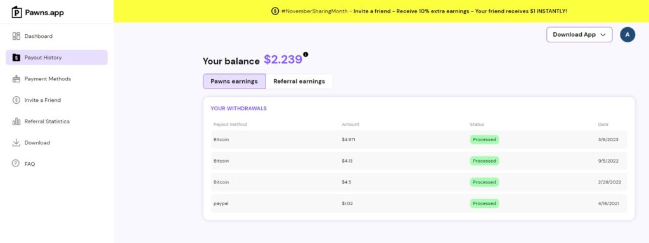Click the 3/6/2023 date cell
Screen dimensions: 649x243
pos(608,140)
